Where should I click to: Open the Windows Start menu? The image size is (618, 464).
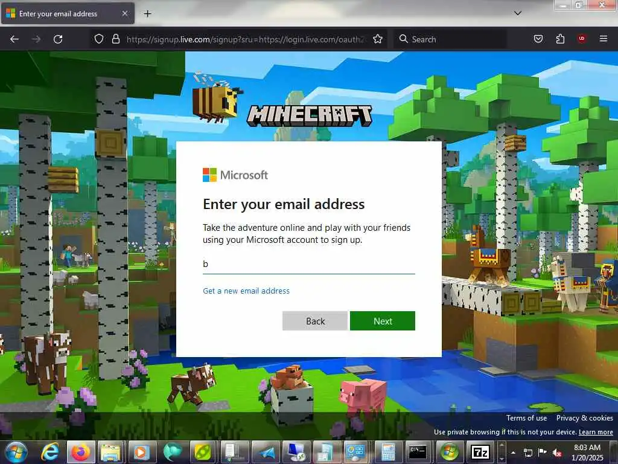(16, 452)
